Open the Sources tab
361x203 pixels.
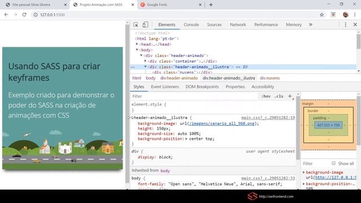(x=214, y=25)
